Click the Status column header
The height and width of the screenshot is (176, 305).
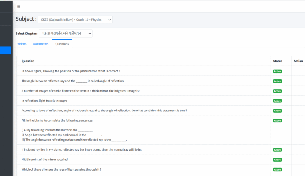[277, 61]
